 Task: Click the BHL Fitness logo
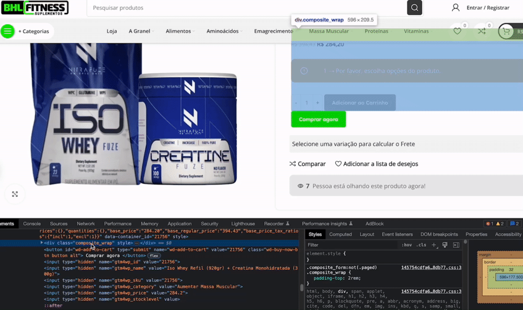[35, 8]
